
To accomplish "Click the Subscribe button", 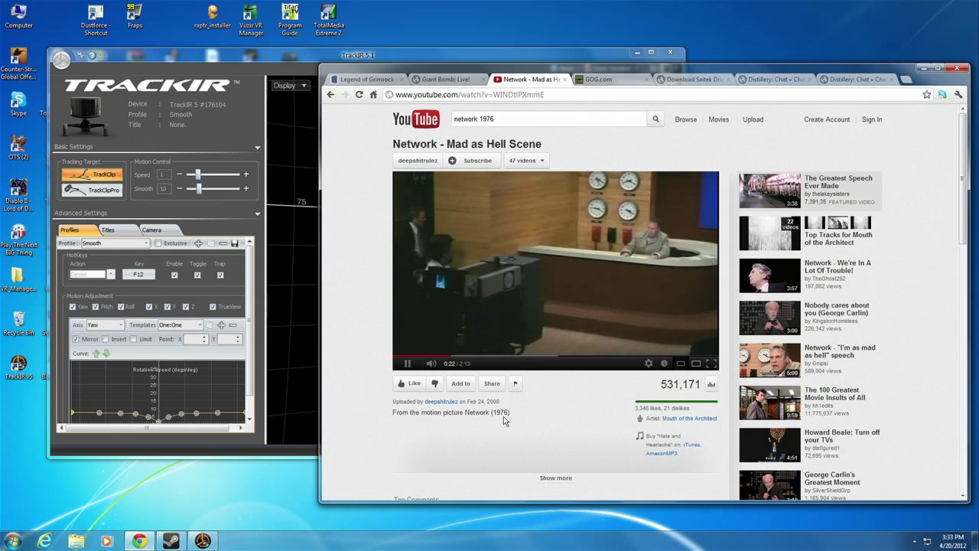I will (x=470, y=161).
